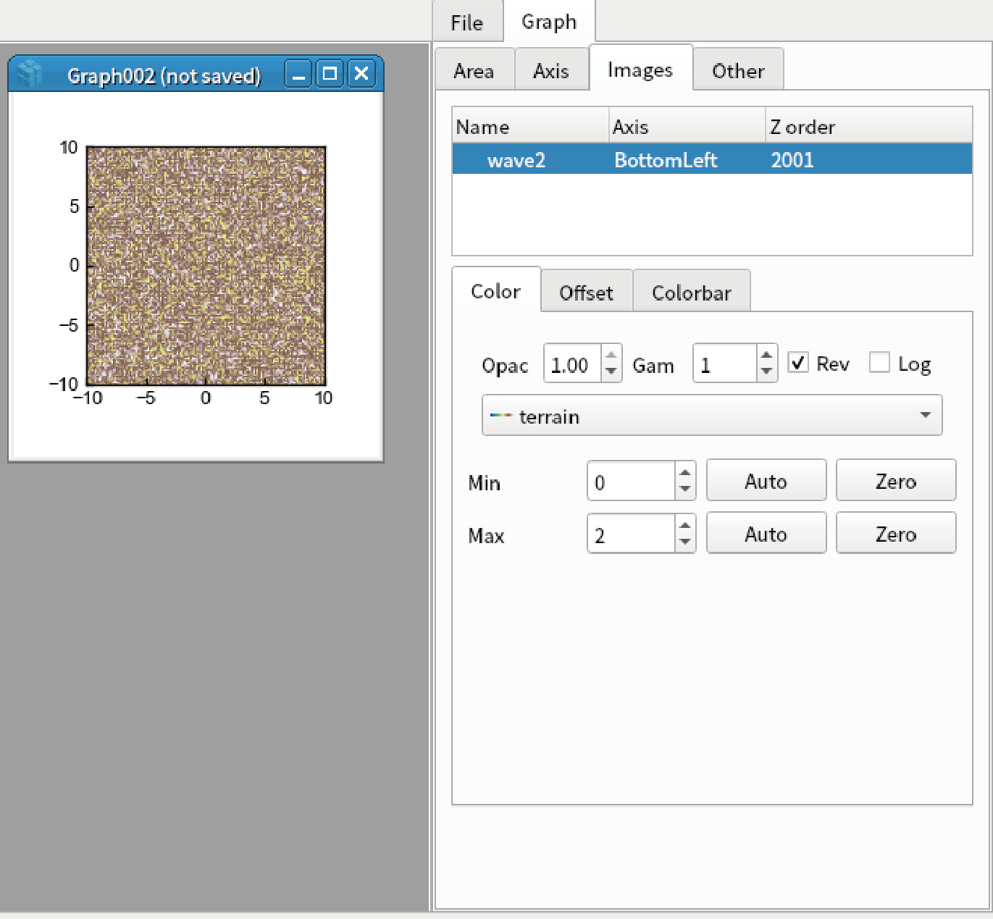Decrease the Min value with down arrow
This screenshot has height=919, width=993.
pos(684,490)
